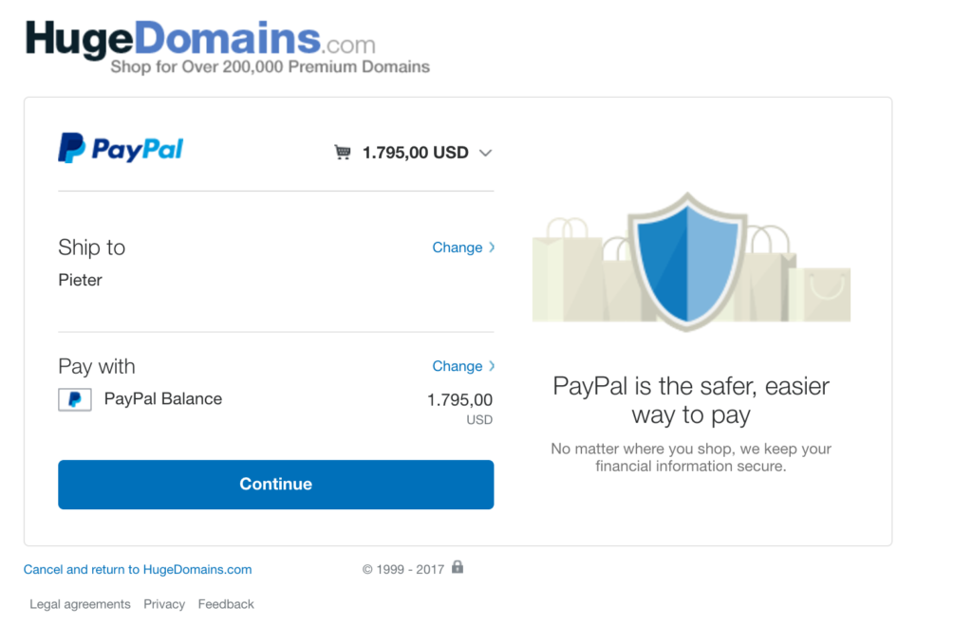Click the blue shield illustration
Viewport: 972px width, 643px height.
pos(687,261)
